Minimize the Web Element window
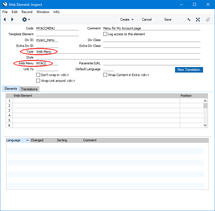The image size is (215, 211). pyautogui.click(x=181, y=5)
